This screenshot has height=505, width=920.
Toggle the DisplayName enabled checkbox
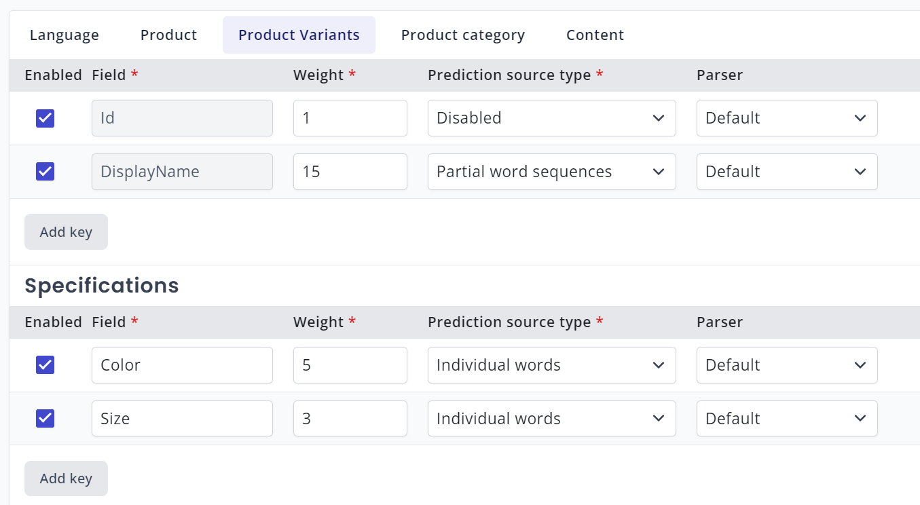[44, 171]
